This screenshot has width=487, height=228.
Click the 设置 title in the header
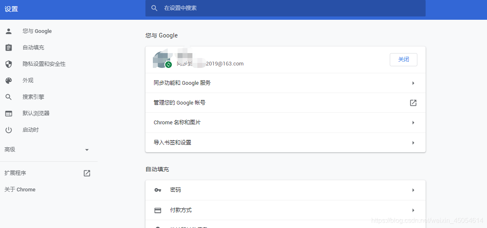point(12,9)
